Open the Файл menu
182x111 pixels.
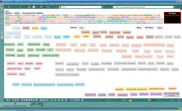click(2, 4)
